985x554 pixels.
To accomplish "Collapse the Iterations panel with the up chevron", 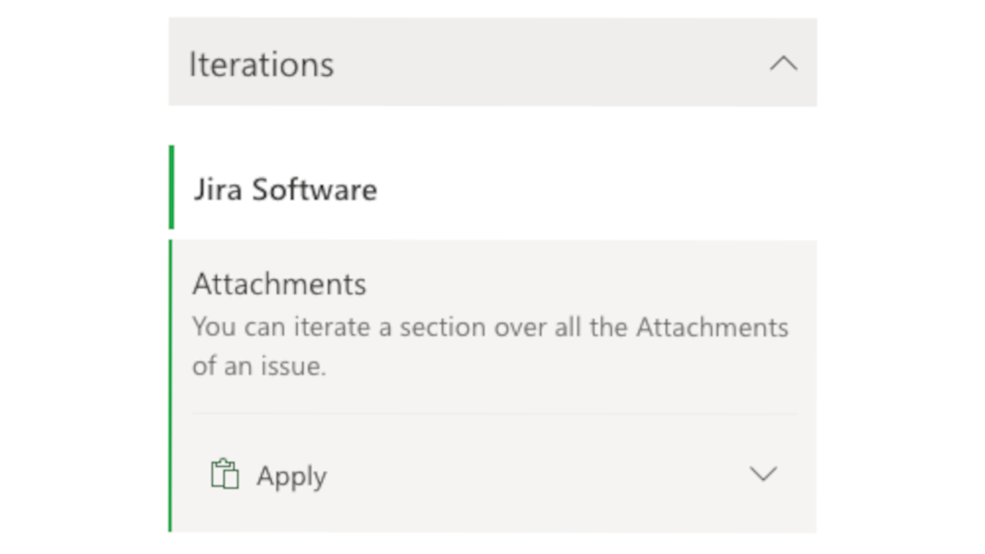I will [783, 64].
